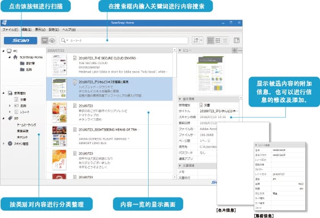Select the ScanSnap Home folder
This screenshot has height=218, width=320.
point(31,57)
